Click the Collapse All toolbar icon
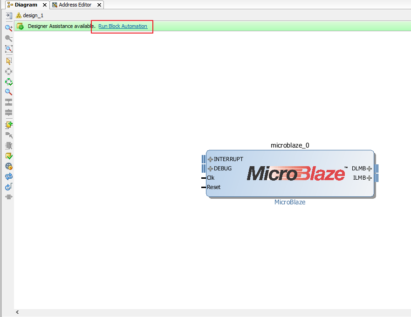 [9, 102]
